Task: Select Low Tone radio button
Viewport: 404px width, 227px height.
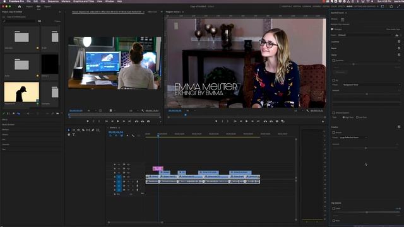Action: (357, 117)
